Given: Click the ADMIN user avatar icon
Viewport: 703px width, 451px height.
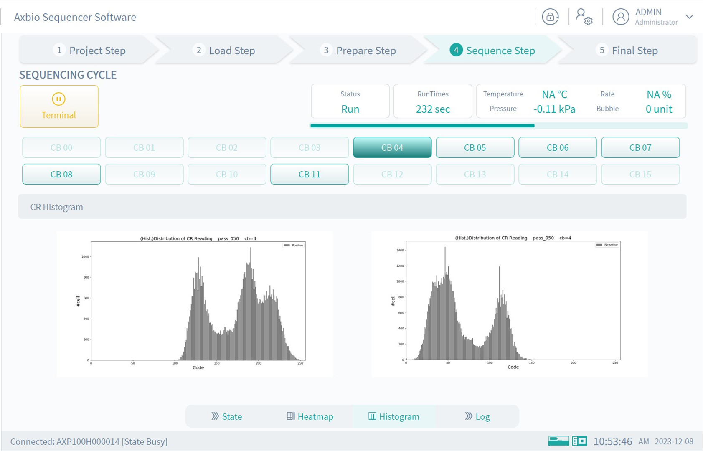Looking at the screenshot, I should coord(620,17).
